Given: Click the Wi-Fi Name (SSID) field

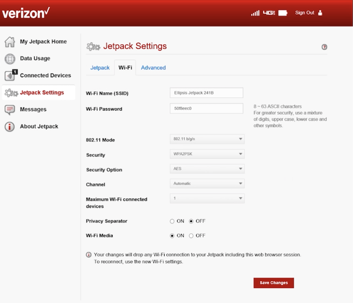Looking at the screenshot, I should tap(206, 93).
